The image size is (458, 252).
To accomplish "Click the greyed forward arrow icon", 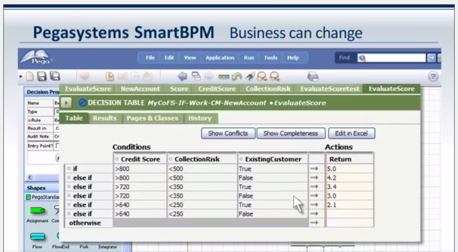I will [x=209, y=76].
